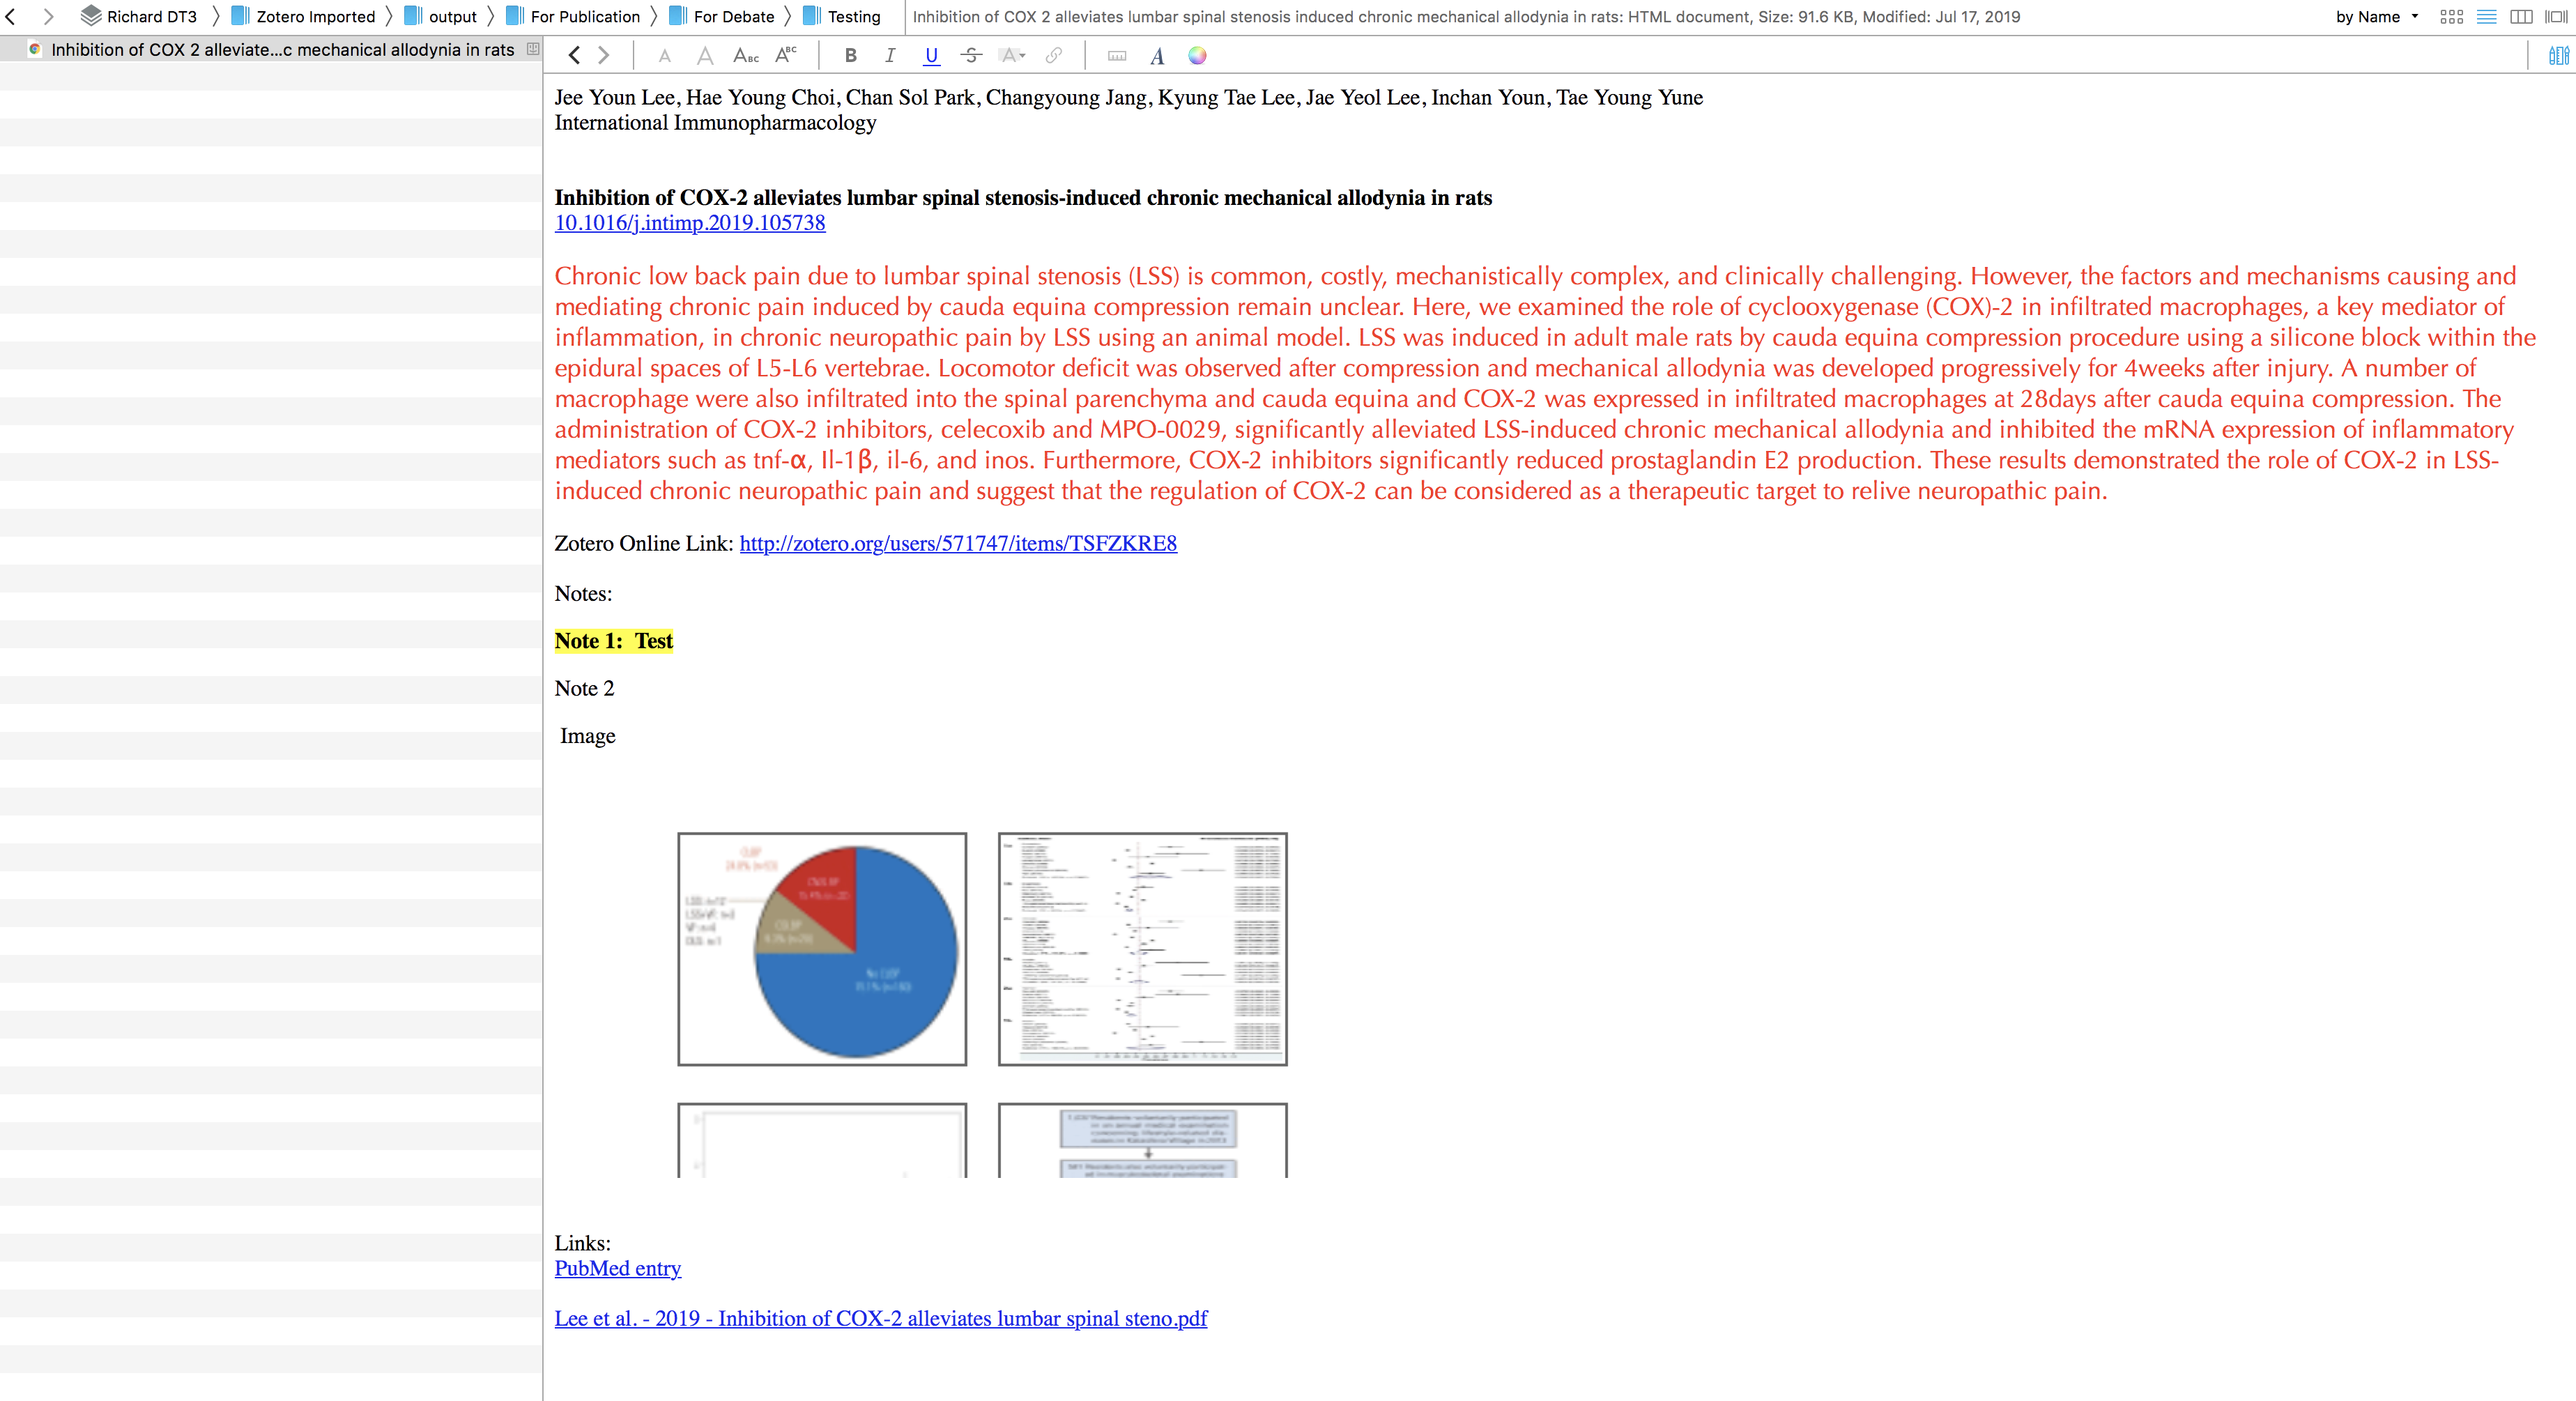Toggle strikethrough formatting

[971, 56]
